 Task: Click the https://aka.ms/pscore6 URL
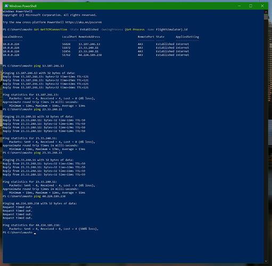[x=84, y=22]
